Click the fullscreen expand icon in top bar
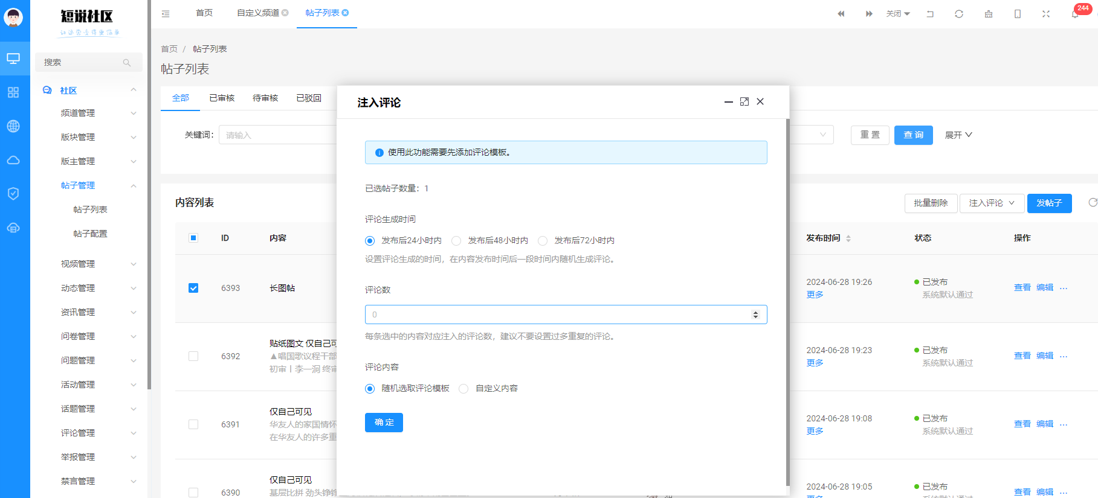 click(1046, 14)
